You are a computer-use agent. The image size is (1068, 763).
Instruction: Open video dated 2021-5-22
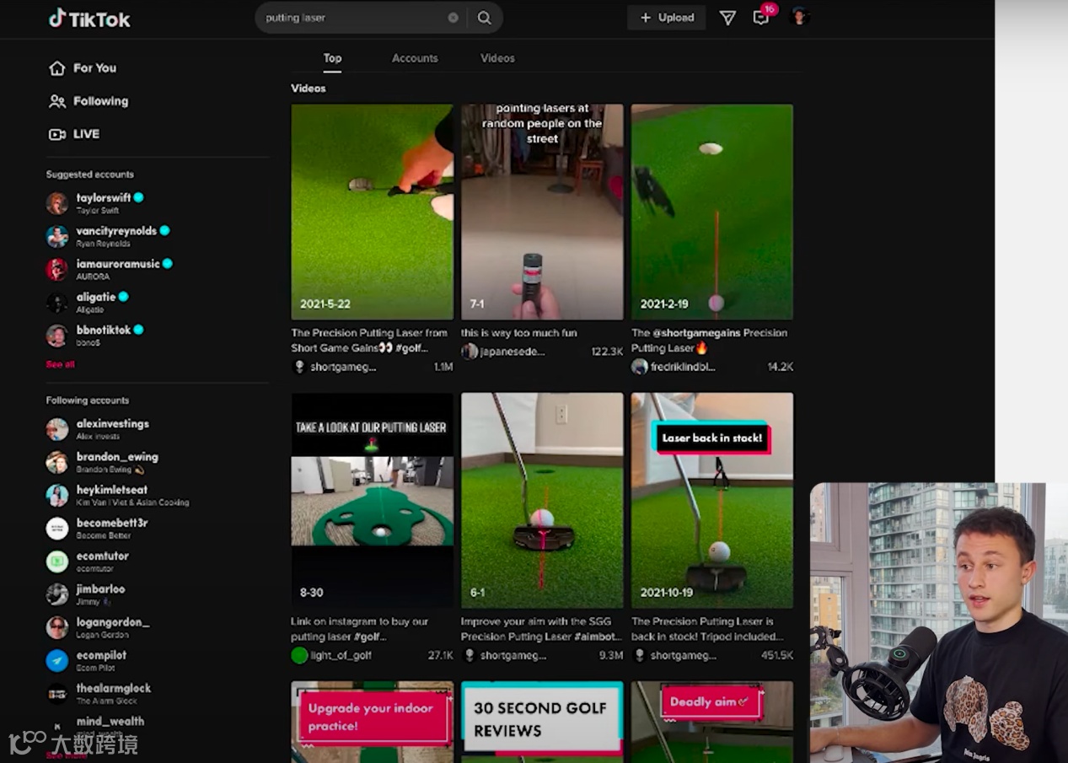click(373, 212)
